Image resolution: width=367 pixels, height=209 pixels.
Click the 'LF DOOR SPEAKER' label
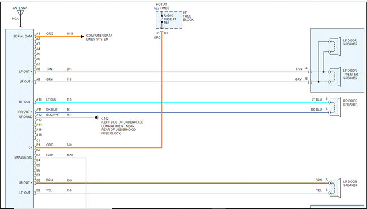point(350,42)
